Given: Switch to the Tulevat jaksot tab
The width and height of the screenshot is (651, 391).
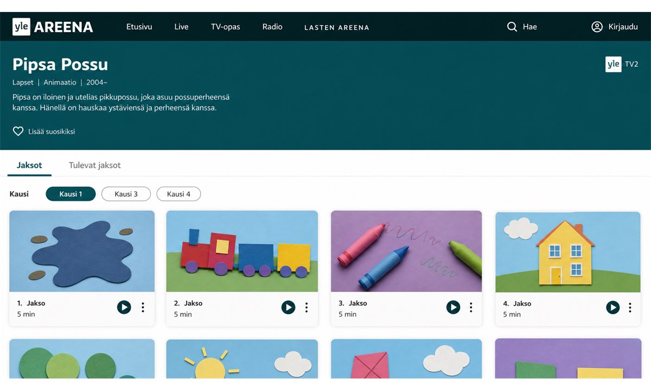Looking at the screenshot, I should (x=94, y=165).
